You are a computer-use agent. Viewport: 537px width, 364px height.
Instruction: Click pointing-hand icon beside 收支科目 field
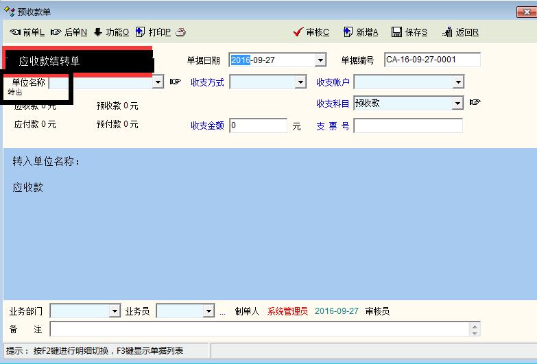[475, 103]
